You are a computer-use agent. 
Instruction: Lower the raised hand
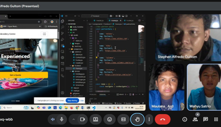tap(137, 119)
